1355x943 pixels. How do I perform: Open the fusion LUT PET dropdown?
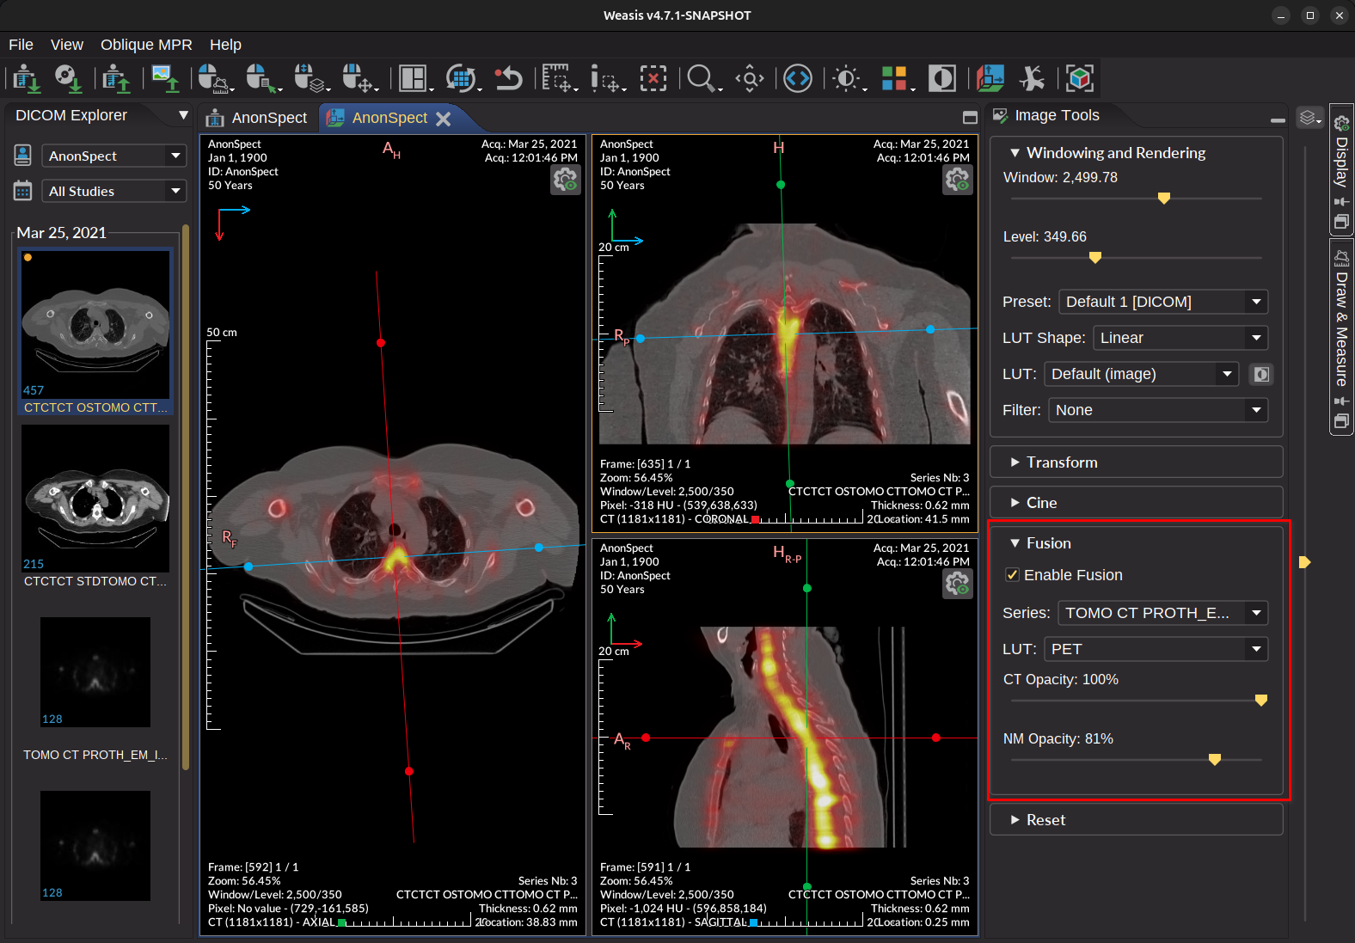[1156, 649]
